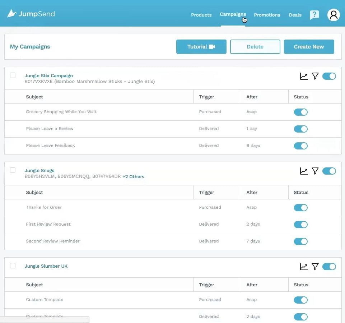Viewport: 345px width, 323px height.
Task: Open filter for Jungle Snugs campaign
Action: tap(315, 171)
